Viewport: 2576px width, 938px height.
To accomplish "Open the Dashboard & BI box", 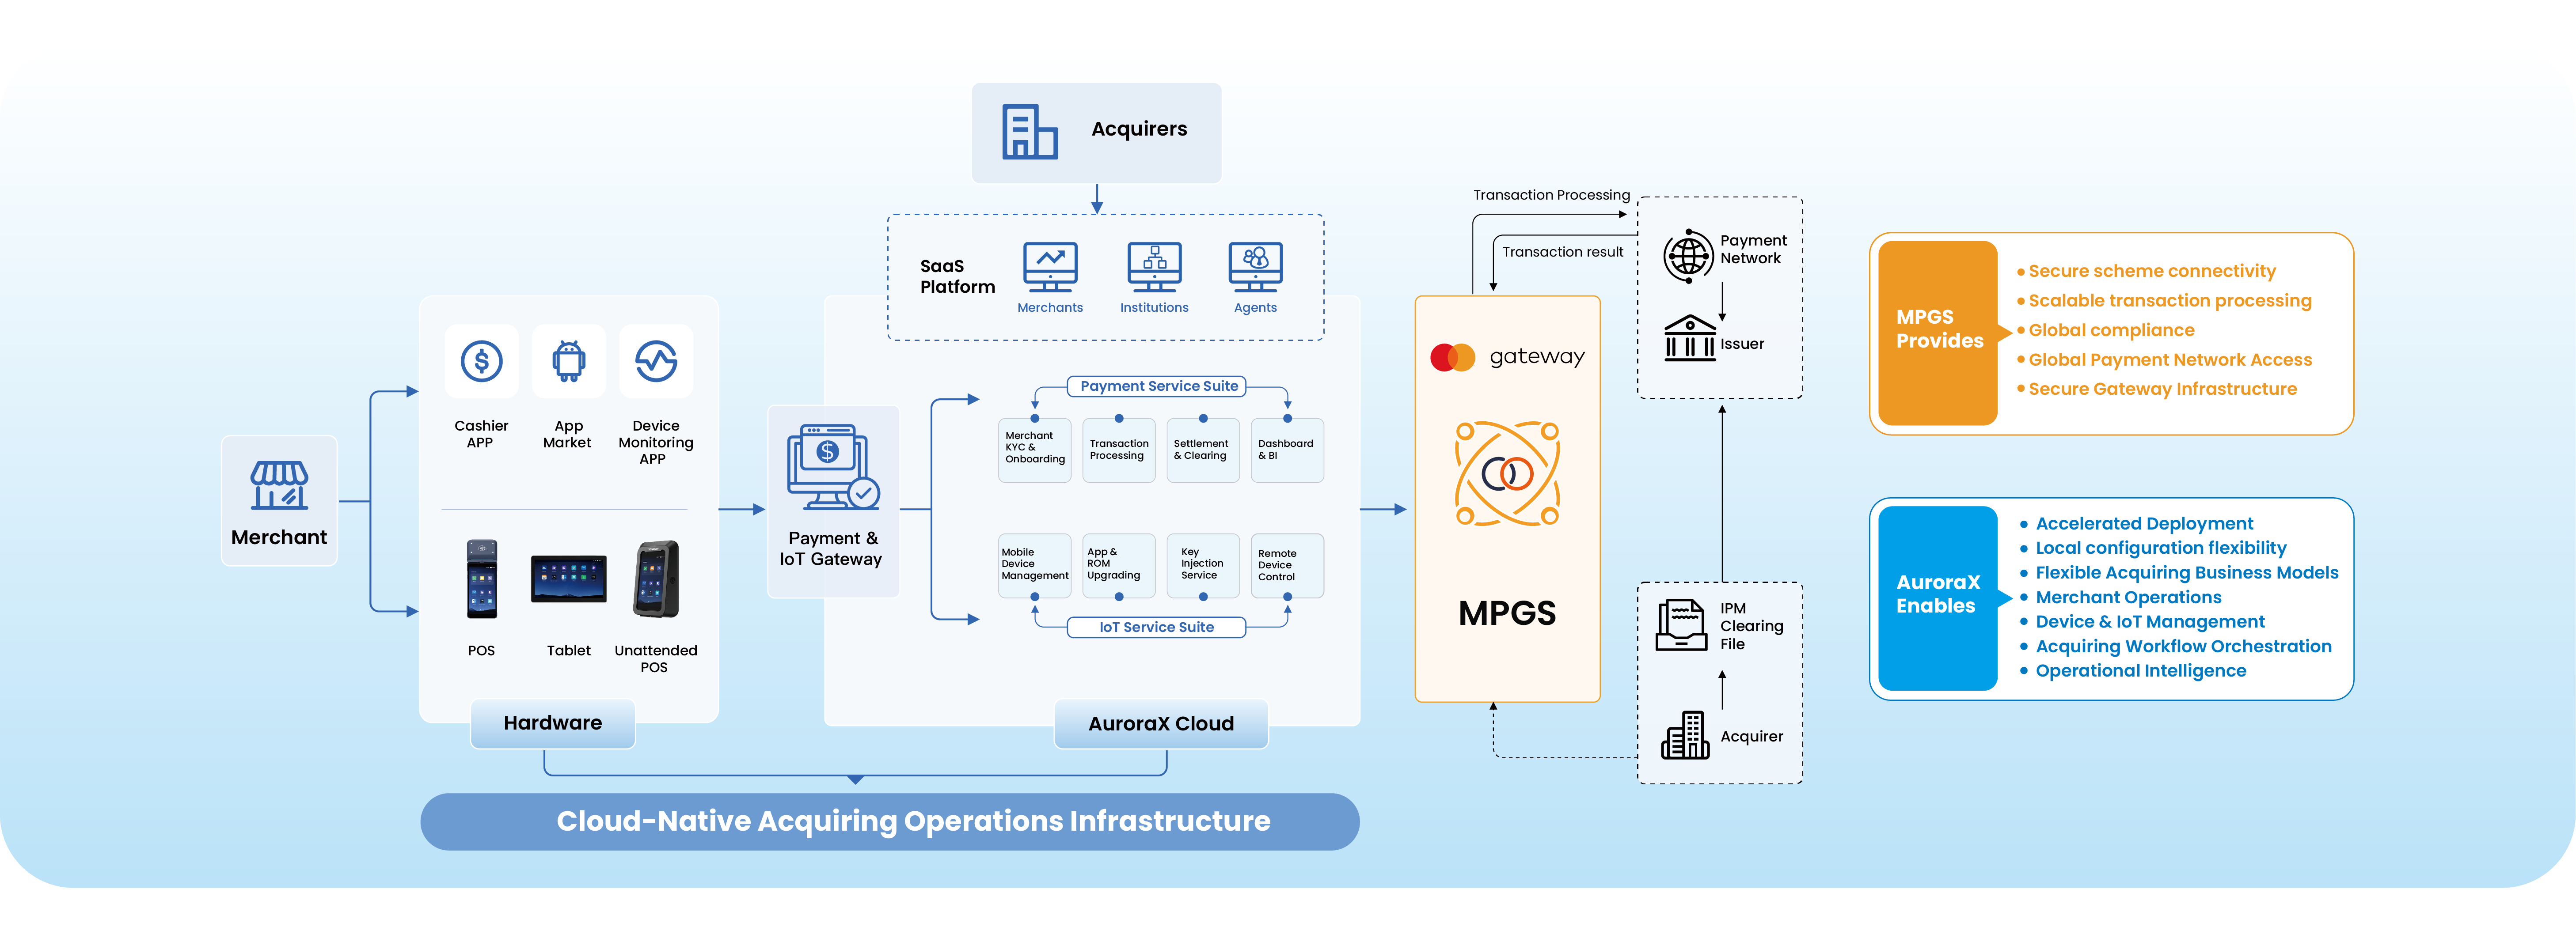I will coord(1287,450).
